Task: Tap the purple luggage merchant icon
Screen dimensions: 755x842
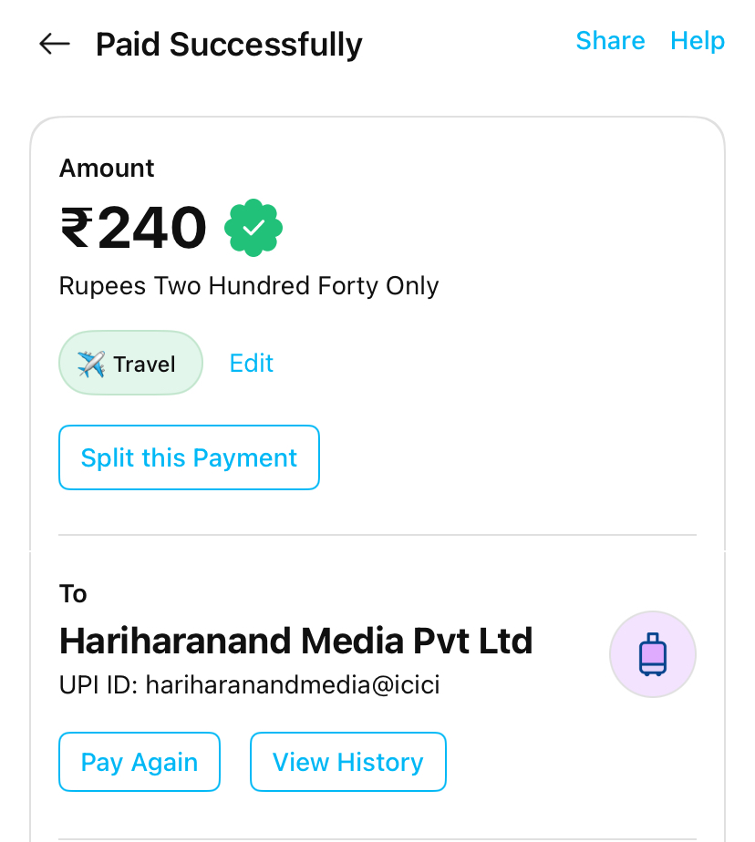Action: [652, 654]
